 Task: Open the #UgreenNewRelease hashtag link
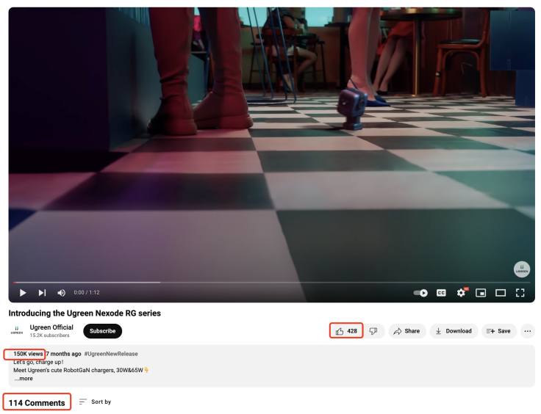pos(111,354)
